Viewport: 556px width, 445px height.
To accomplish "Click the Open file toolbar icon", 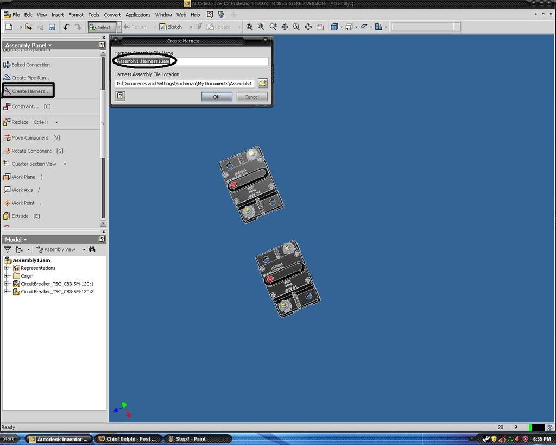I will pyautogui.click(x=28, y=27).
